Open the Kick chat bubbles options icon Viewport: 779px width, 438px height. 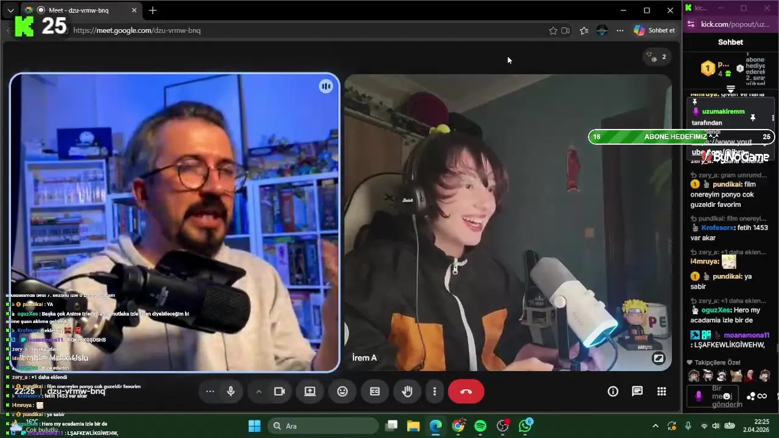(751, 397)
